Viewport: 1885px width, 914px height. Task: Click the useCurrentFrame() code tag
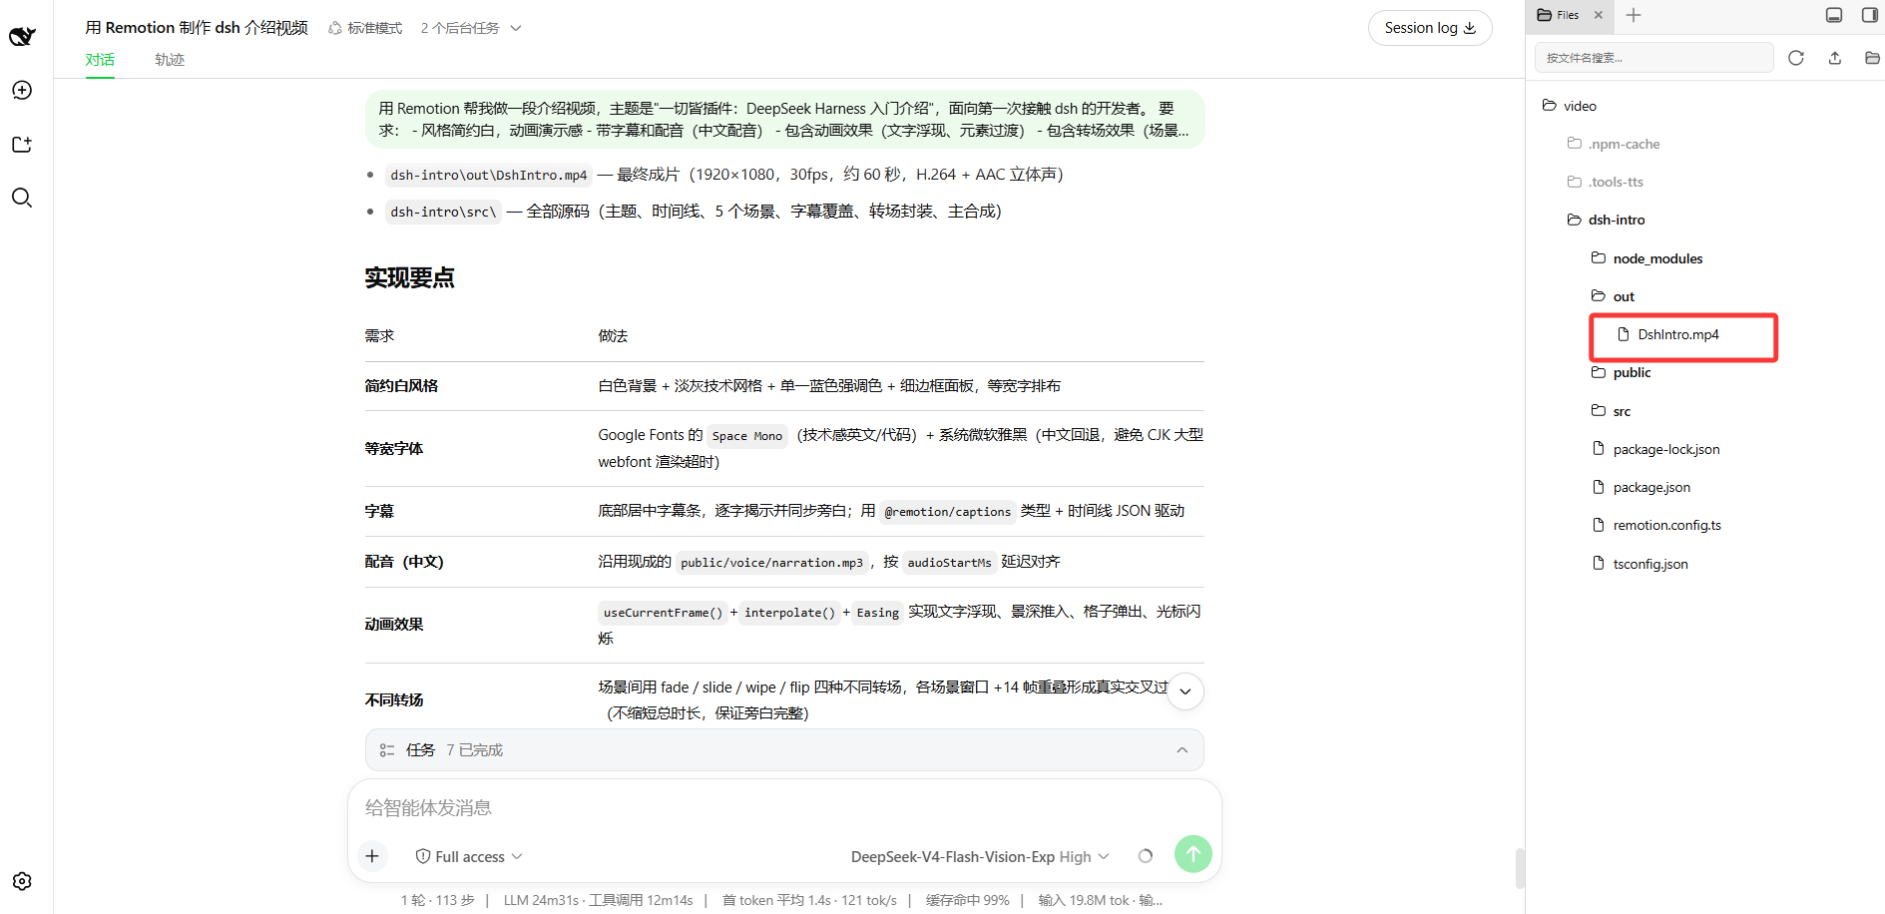pos(663,613)
